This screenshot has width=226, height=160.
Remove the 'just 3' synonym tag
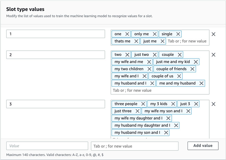[x=196, y=104]
